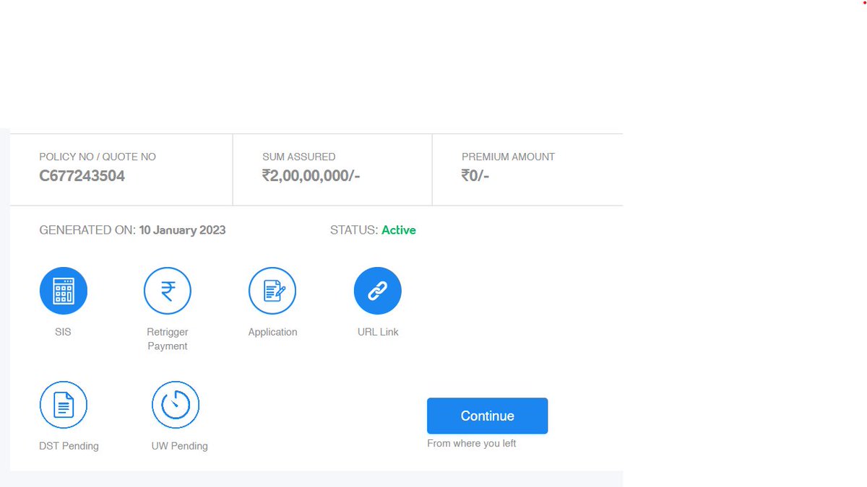Screen dimensions: 867x487
Task: Click the POLICY NO / QUOTE NO heading
Action: pyautogui.click(x=98, y=157)
